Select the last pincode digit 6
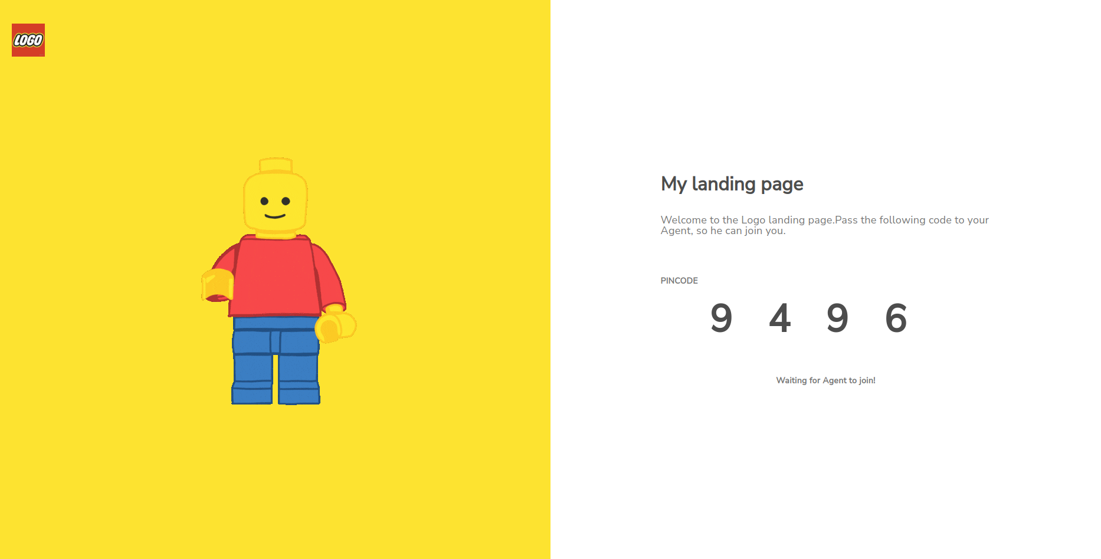This screenshot has height=559, width=1101. pos(896,318)
